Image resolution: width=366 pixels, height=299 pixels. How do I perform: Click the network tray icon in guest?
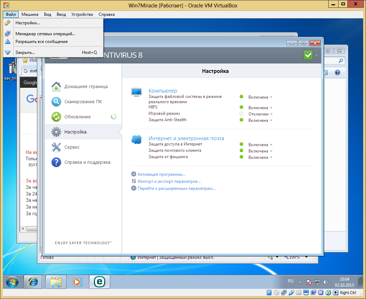(317, 282)
